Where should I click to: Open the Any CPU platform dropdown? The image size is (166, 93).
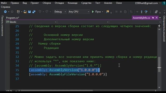pos(79,12)
